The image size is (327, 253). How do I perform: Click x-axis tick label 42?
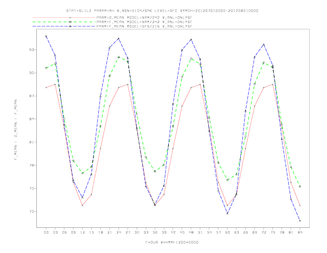173,232
